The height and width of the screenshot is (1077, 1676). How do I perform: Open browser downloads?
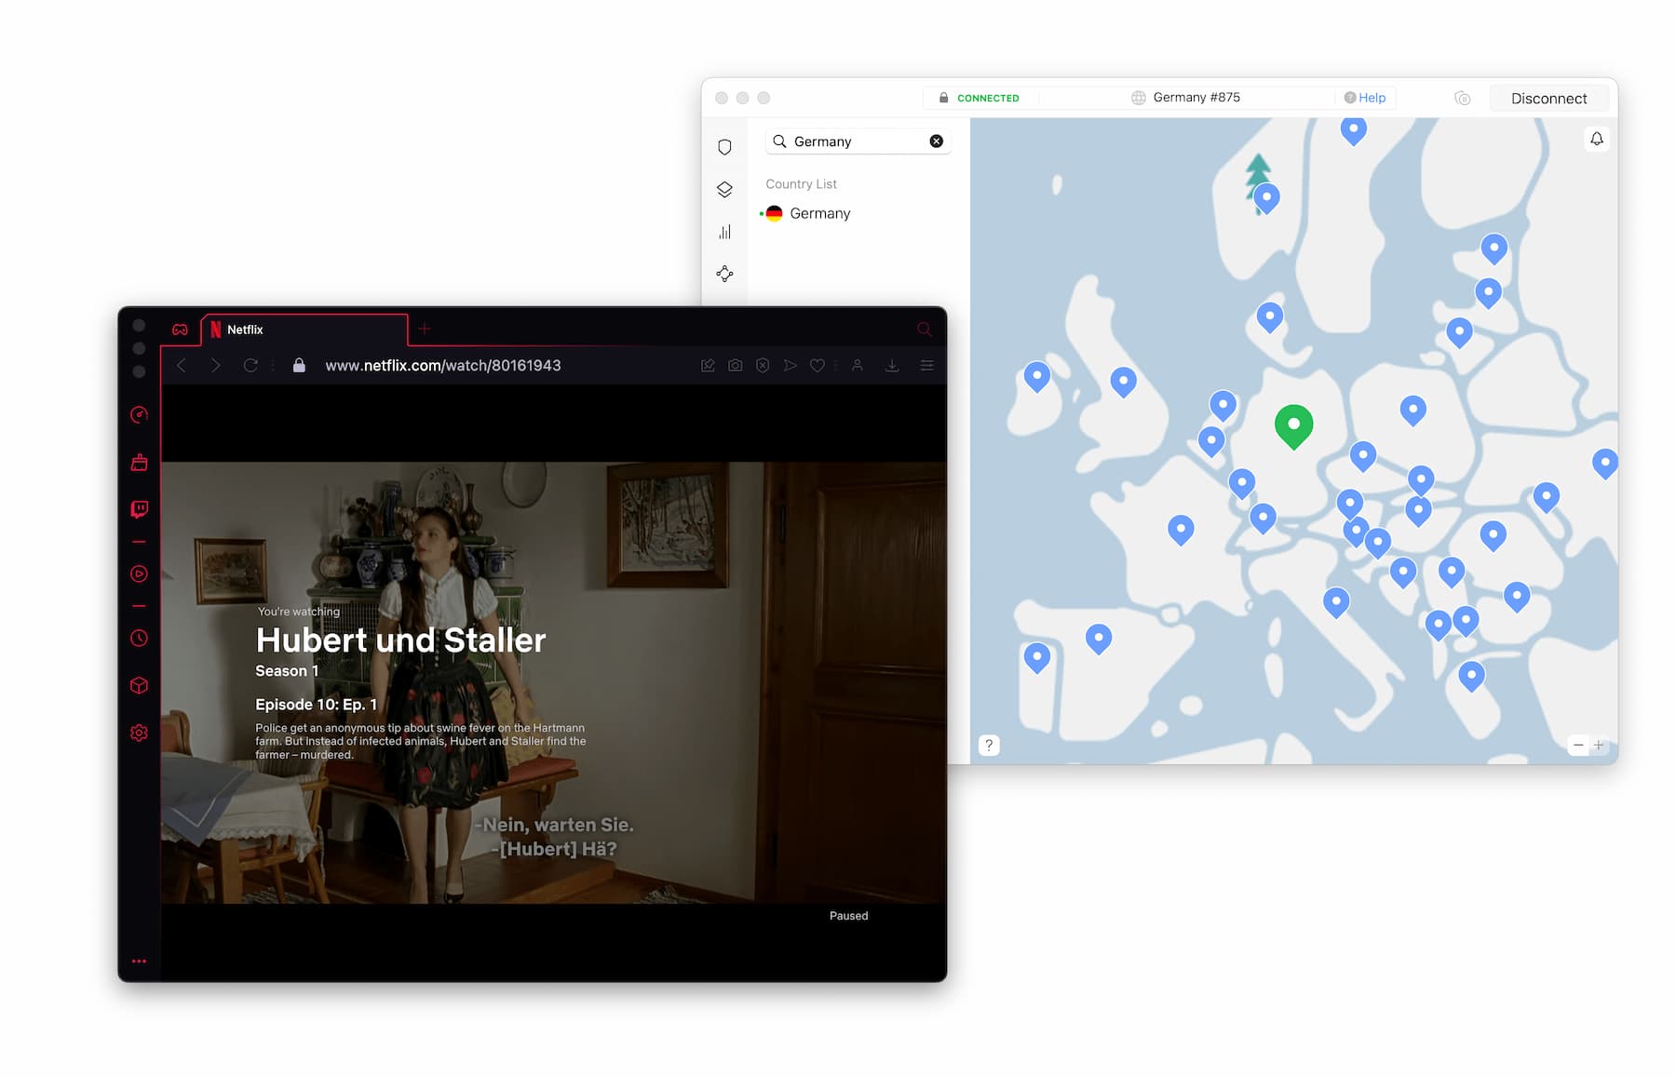pos(891,366)
